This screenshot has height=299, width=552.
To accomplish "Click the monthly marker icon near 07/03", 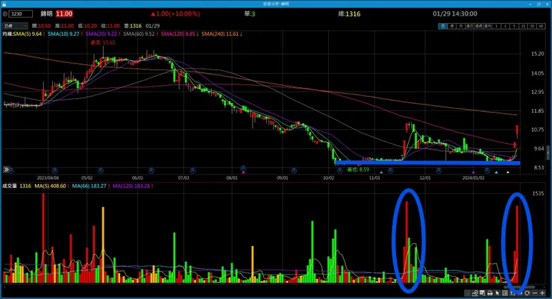I will [x=192, y=170].
